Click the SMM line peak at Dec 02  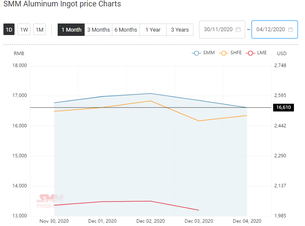click(x=150, y=94)
